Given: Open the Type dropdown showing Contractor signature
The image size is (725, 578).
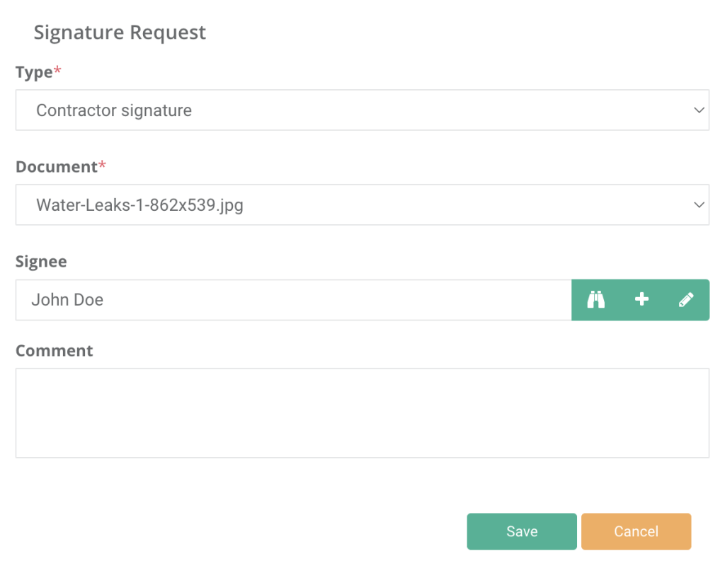Looking at the screenshot, I should [362, 110].
